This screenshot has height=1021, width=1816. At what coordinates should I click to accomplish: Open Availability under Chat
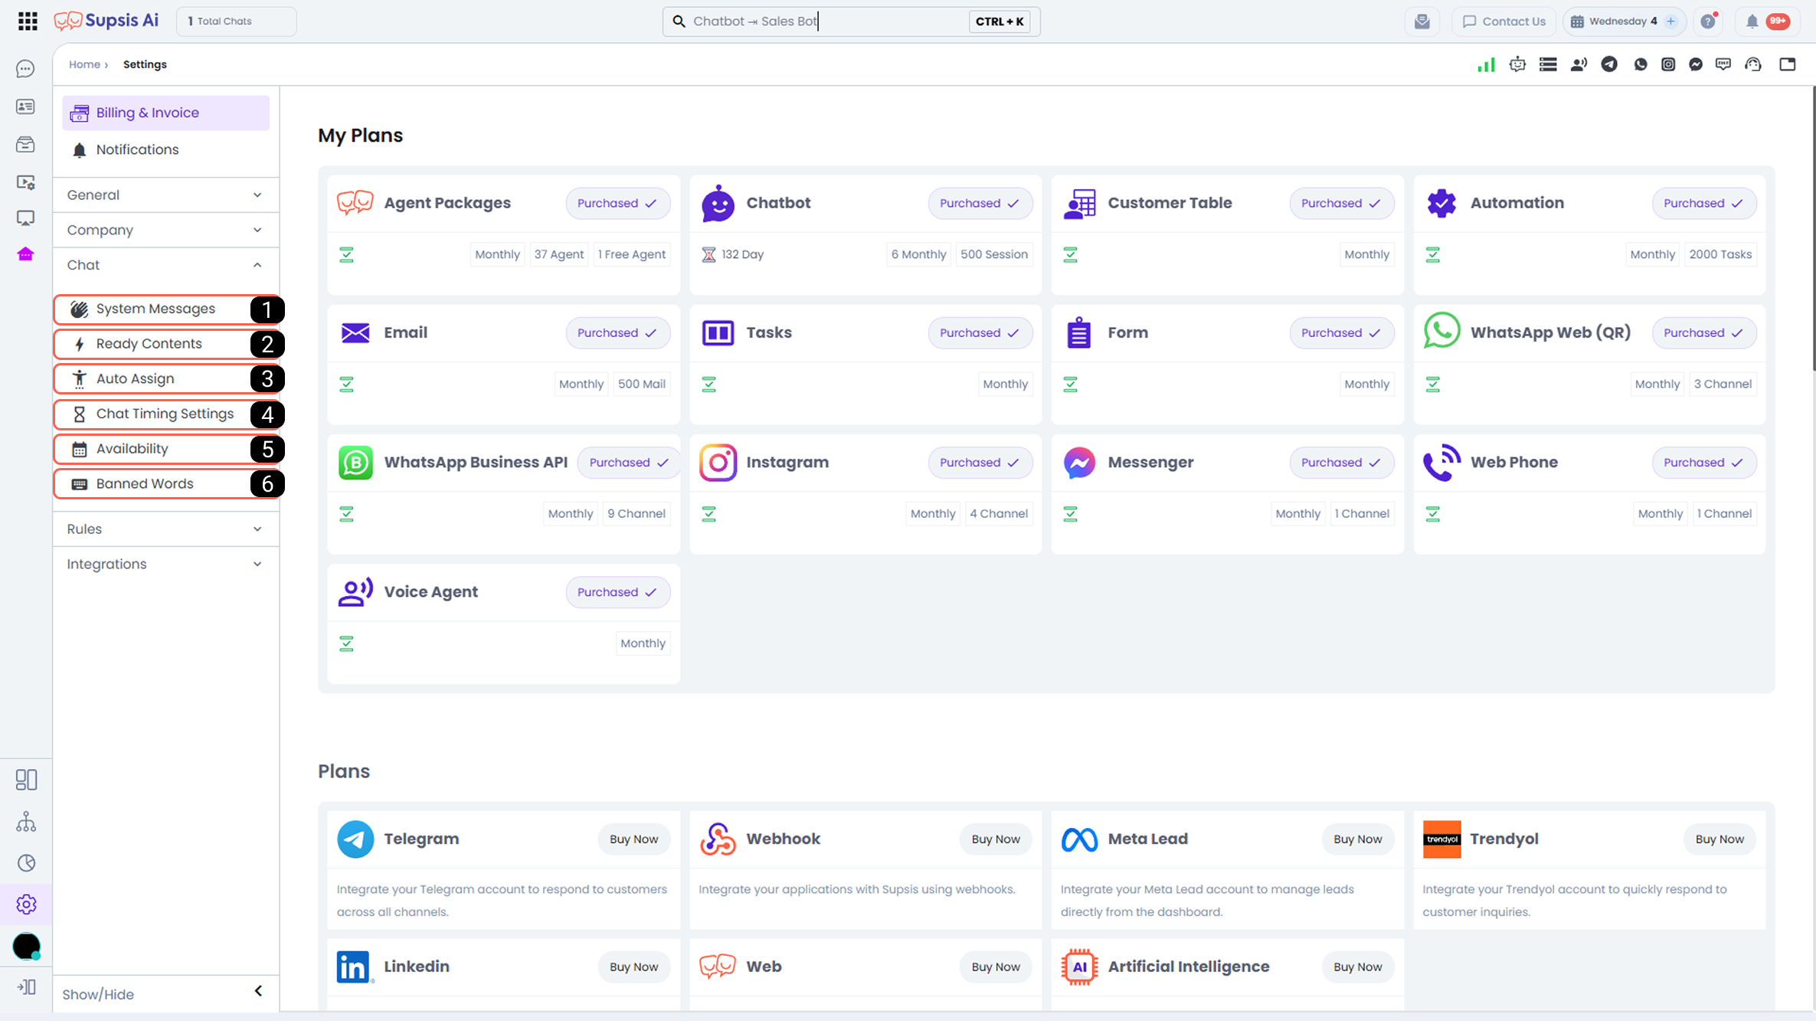pos(165,449)
